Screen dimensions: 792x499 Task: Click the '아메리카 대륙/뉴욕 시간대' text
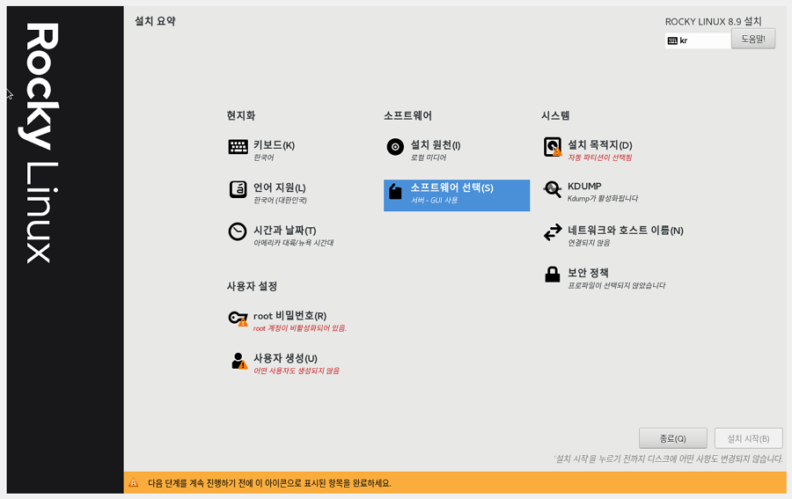(x=293, y=243)
